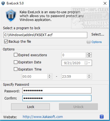110x121 pixels.
Task: Click the ExeLock shield icon in title bar
Action: coord(3,3)
